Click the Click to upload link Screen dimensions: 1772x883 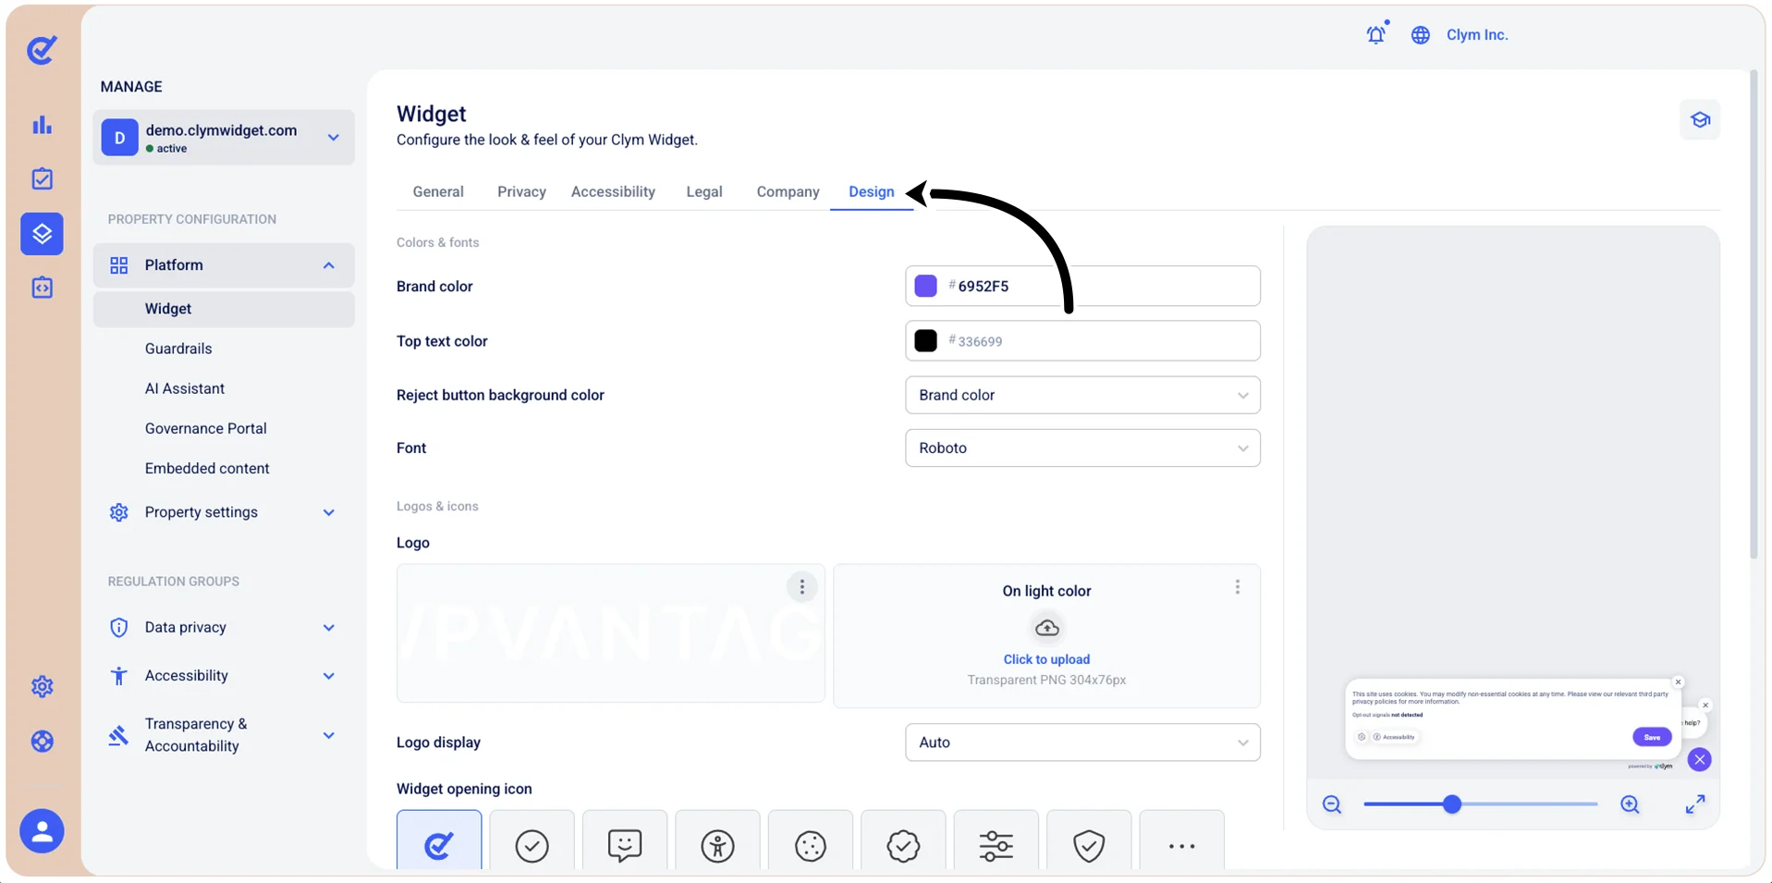(x=1046, y=659)
